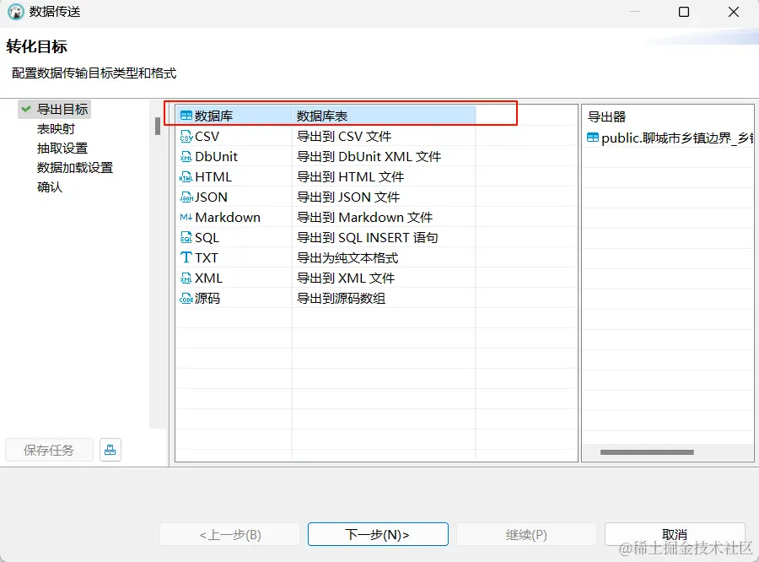
Task: Click 导出到 DbUnit XML 文件 description
Action: click(x=369, y=157)
